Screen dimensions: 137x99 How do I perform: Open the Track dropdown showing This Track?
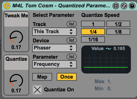[54, 32]
